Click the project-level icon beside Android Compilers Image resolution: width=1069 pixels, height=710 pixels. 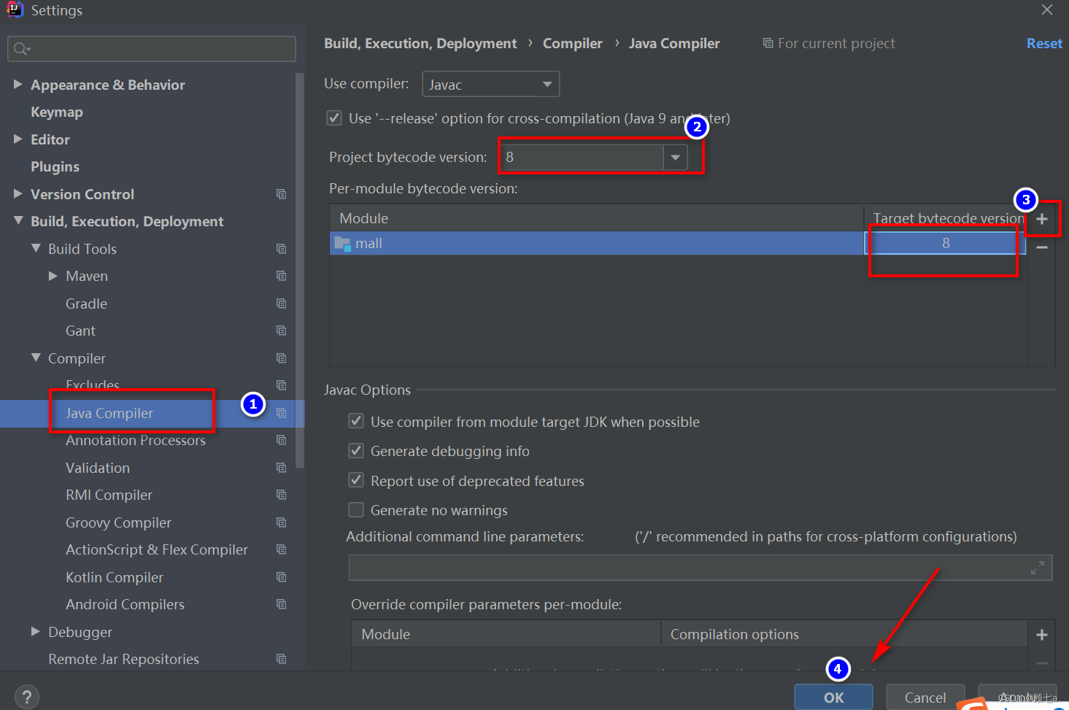point(281,604)
